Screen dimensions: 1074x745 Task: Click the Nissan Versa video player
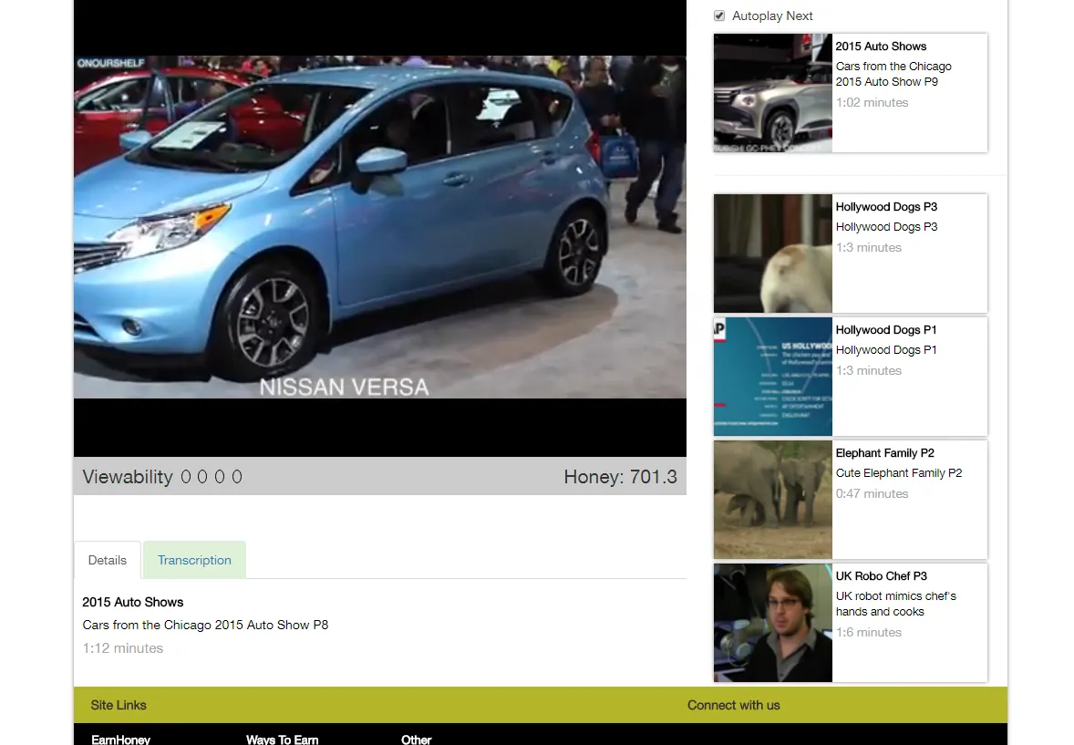click(x=380, y=227)
